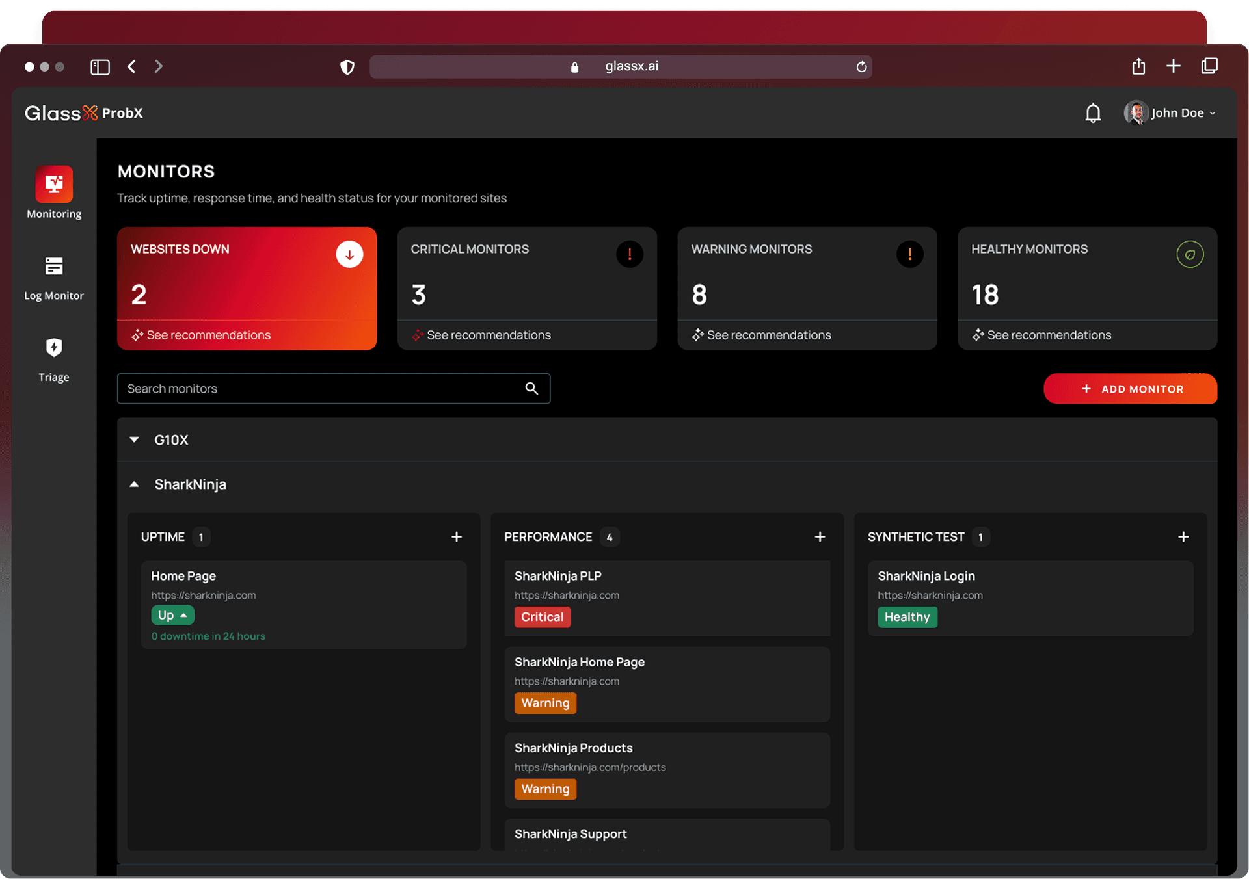Viewport: 1249px width, 879px height.
Task: Click the plus on the Synthetic Test column
Action: 1183,536
